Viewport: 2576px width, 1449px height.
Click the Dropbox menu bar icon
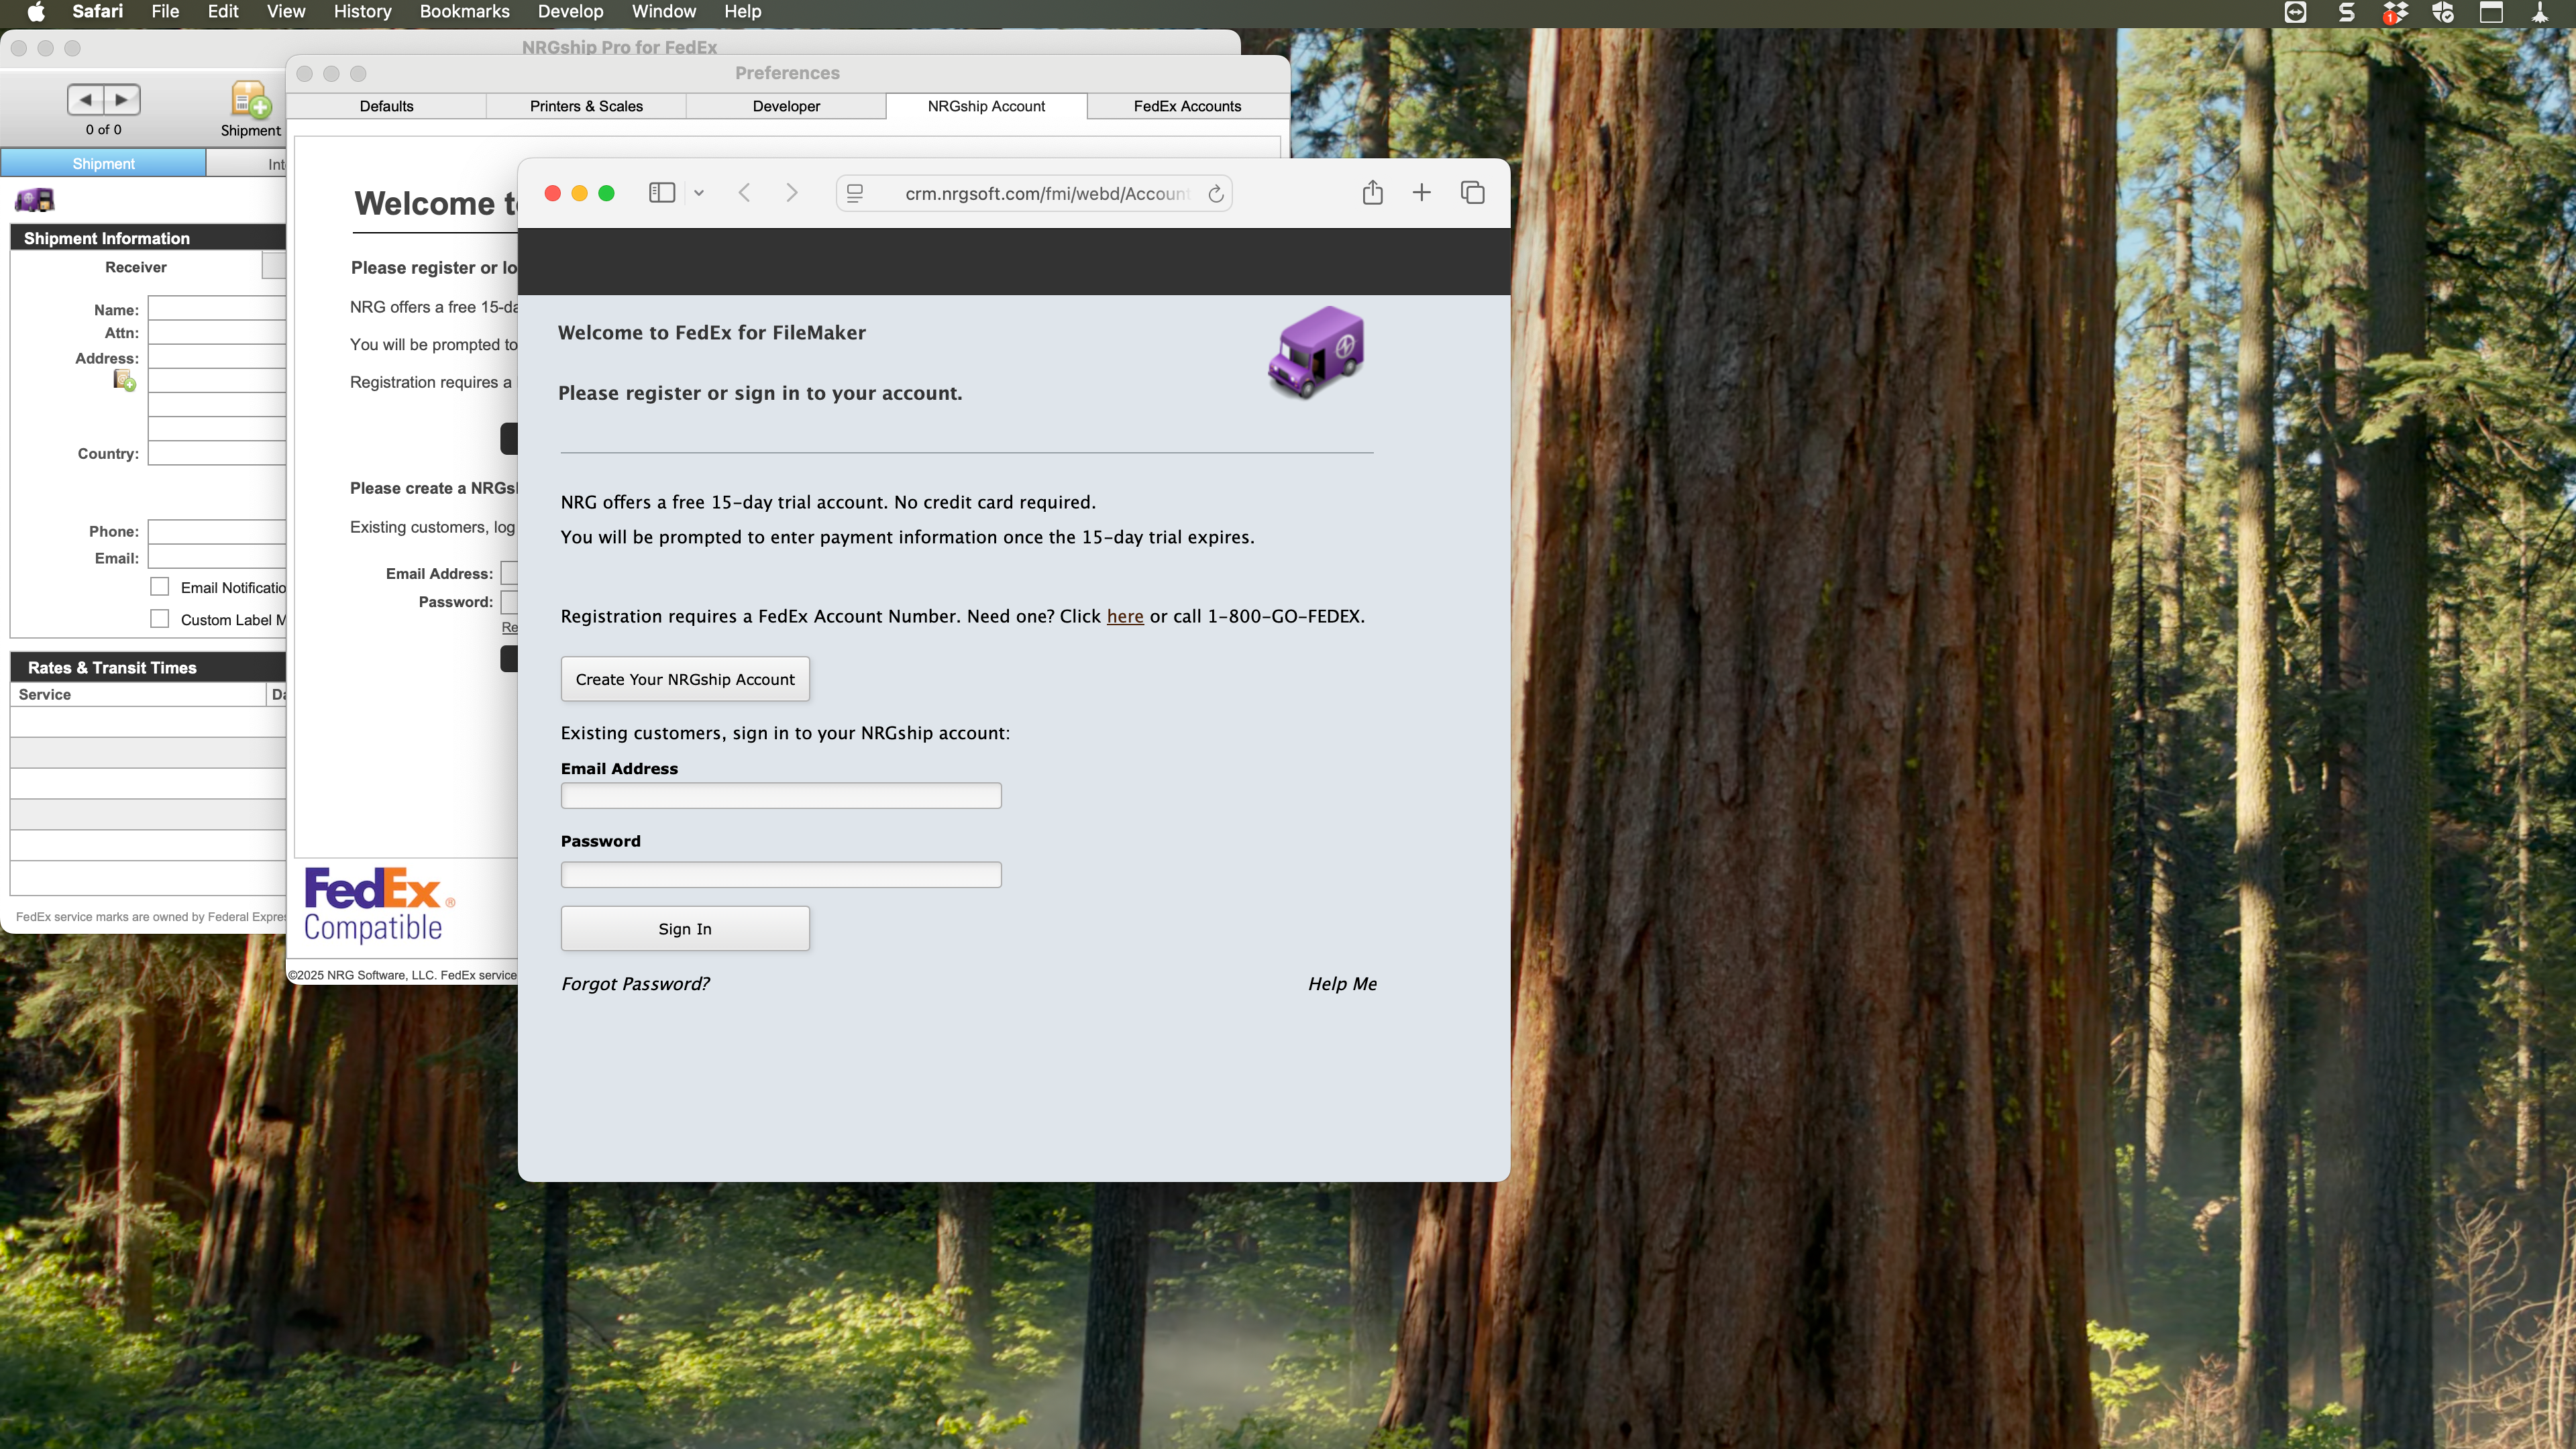point(2395,12)
